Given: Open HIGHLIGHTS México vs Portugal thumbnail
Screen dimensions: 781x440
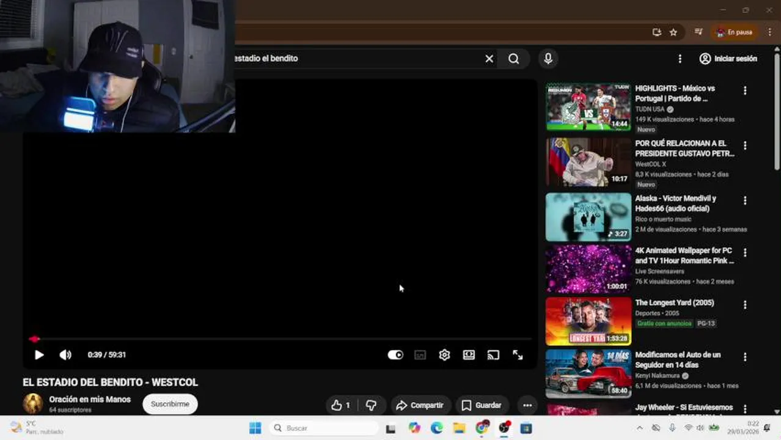Looking at the screenshot, I should pyautogui.click(x=588, y=107).
